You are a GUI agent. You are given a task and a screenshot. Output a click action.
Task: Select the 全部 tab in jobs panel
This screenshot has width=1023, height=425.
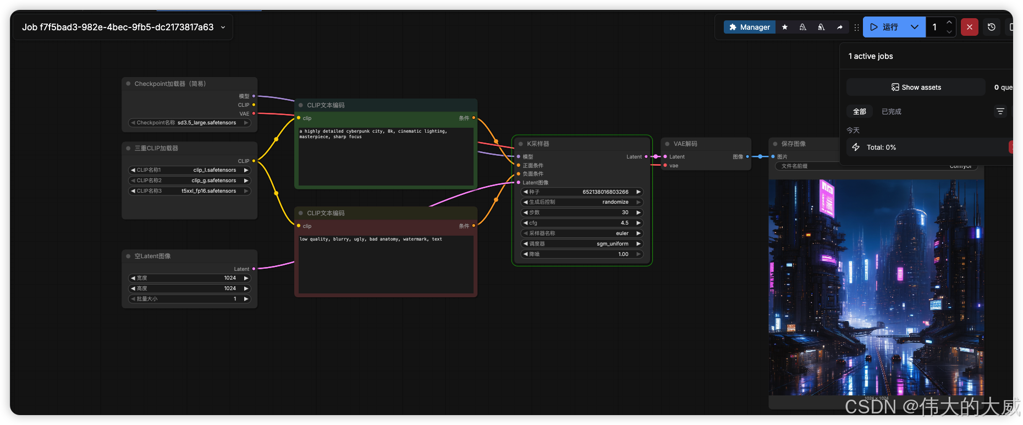point(859,112)
